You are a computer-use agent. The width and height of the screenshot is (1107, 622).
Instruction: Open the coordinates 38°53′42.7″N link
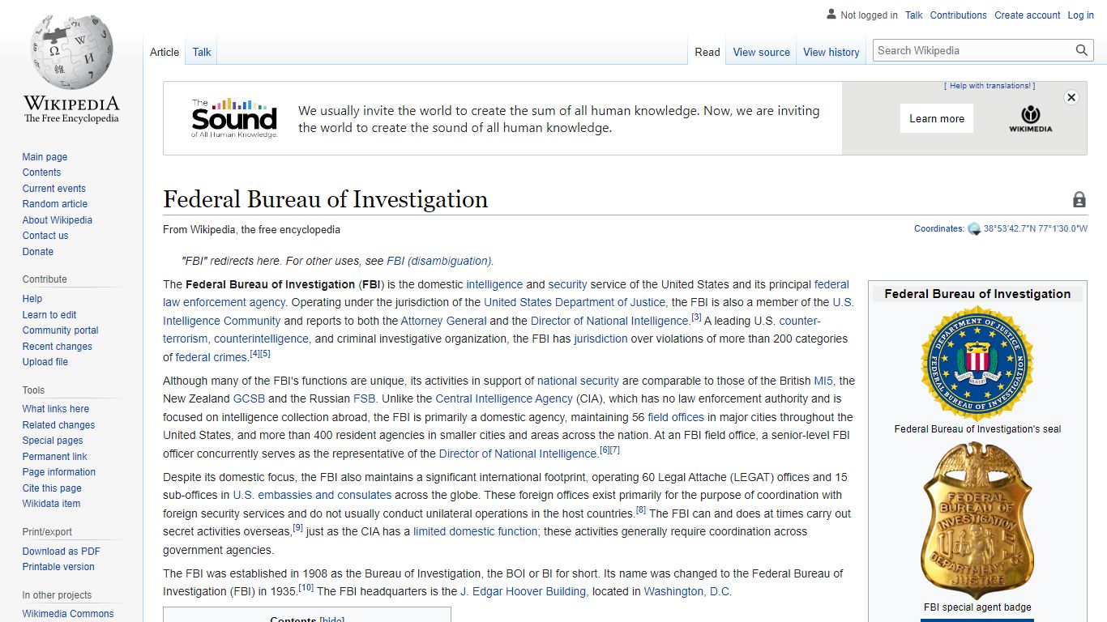pyautogui.click(x=1036, y=229)
